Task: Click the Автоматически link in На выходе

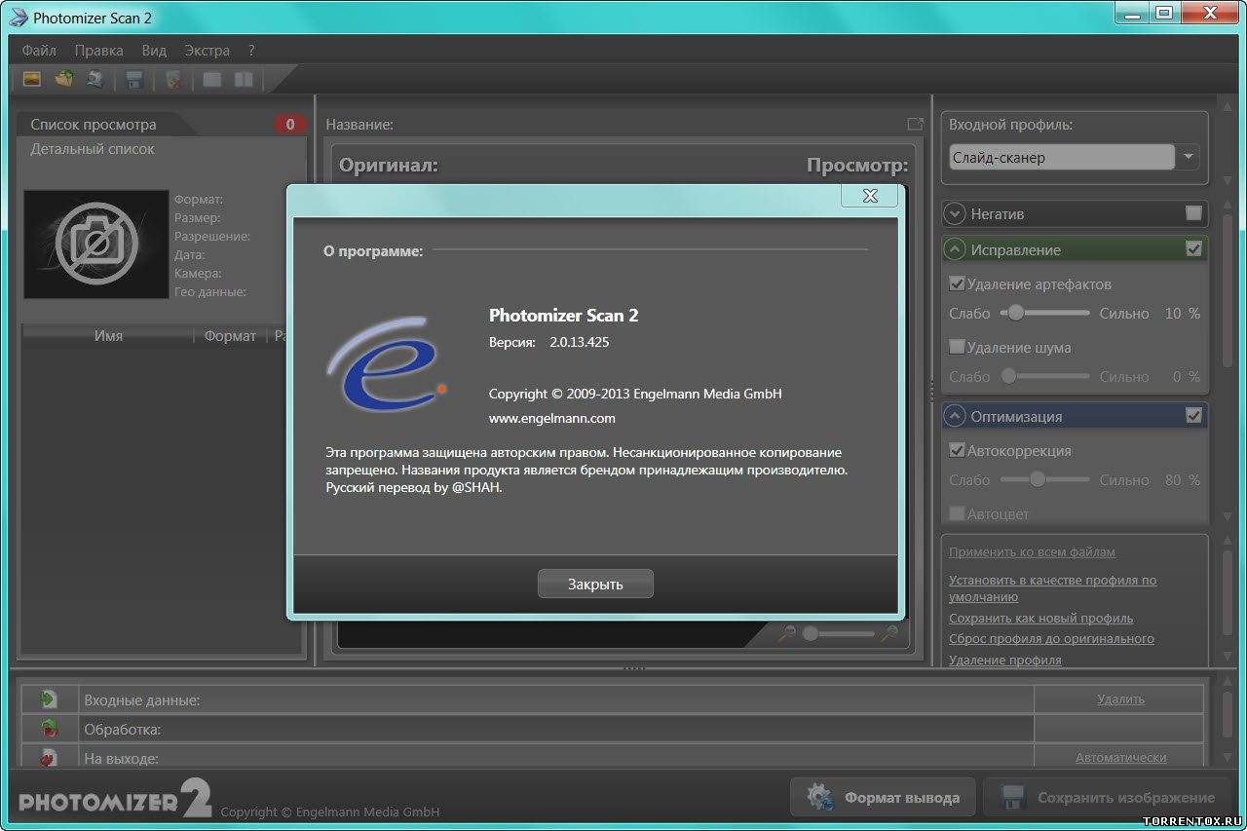Action: [x=1120, y=757]
